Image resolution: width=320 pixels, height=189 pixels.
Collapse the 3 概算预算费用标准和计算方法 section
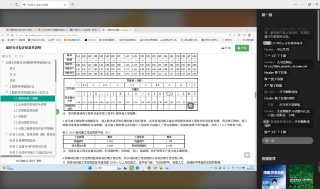point(8,93)
